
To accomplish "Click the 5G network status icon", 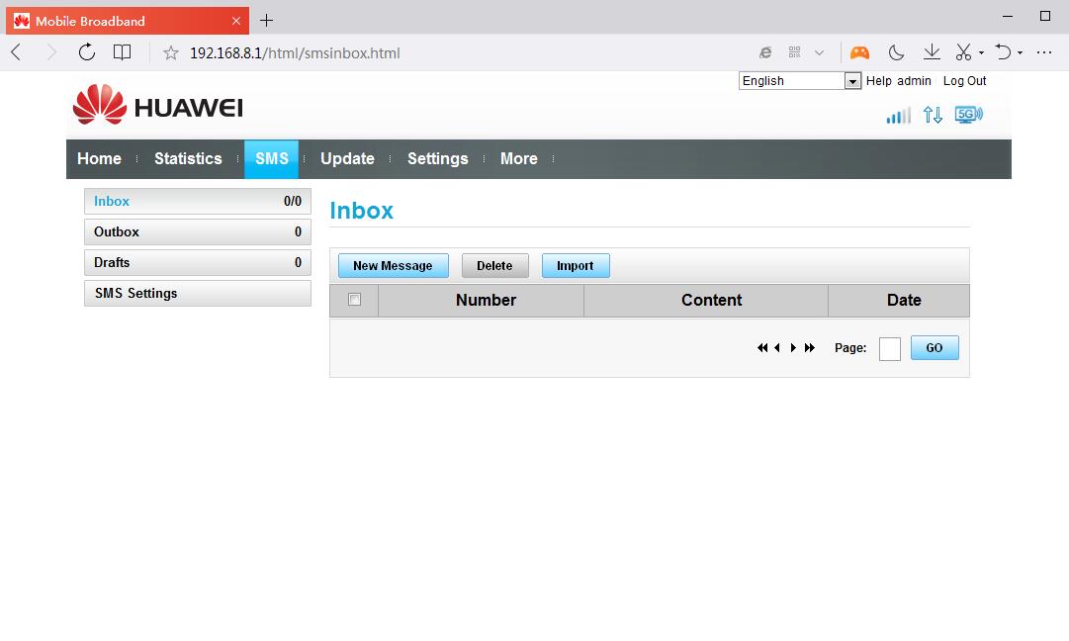I will coord(968,115).
